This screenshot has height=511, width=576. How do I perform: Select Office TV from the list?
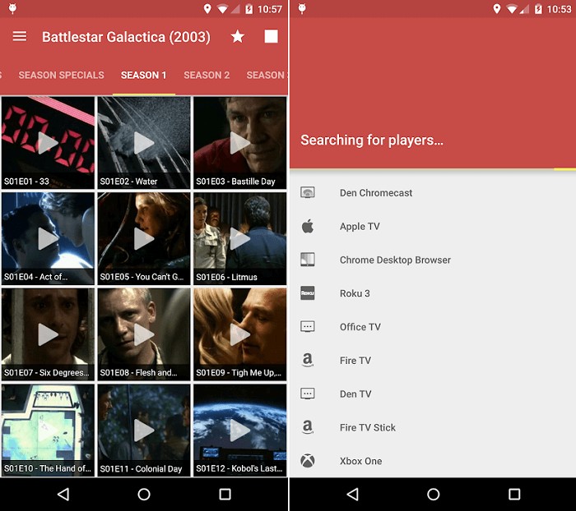coord(433,327)
